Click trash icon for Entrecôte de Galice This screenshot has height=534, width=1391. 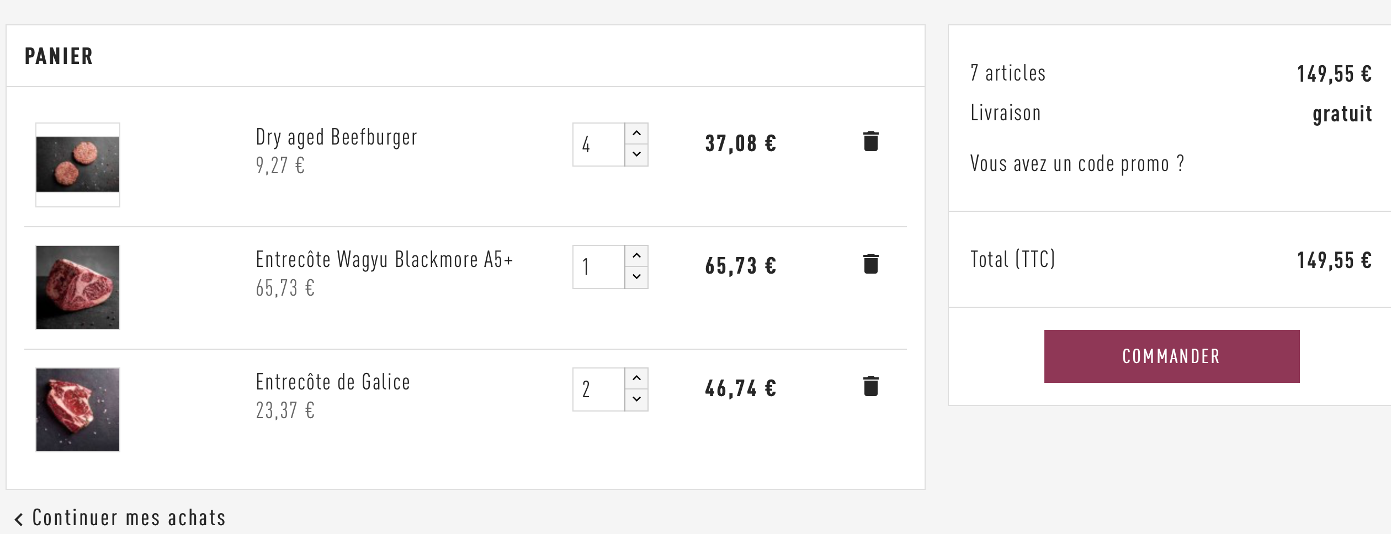coord(870,387)
